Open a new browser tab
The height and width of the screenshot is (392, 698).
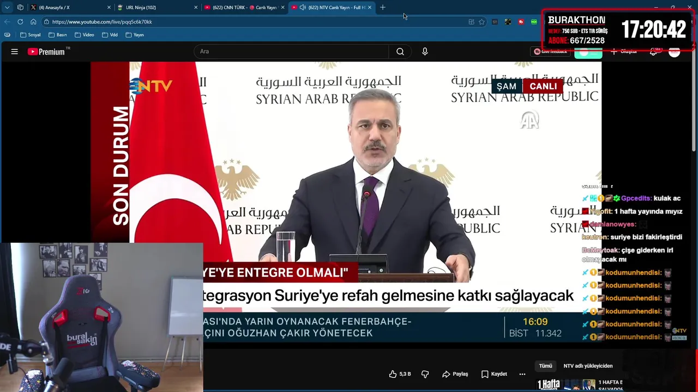(383, 8)
